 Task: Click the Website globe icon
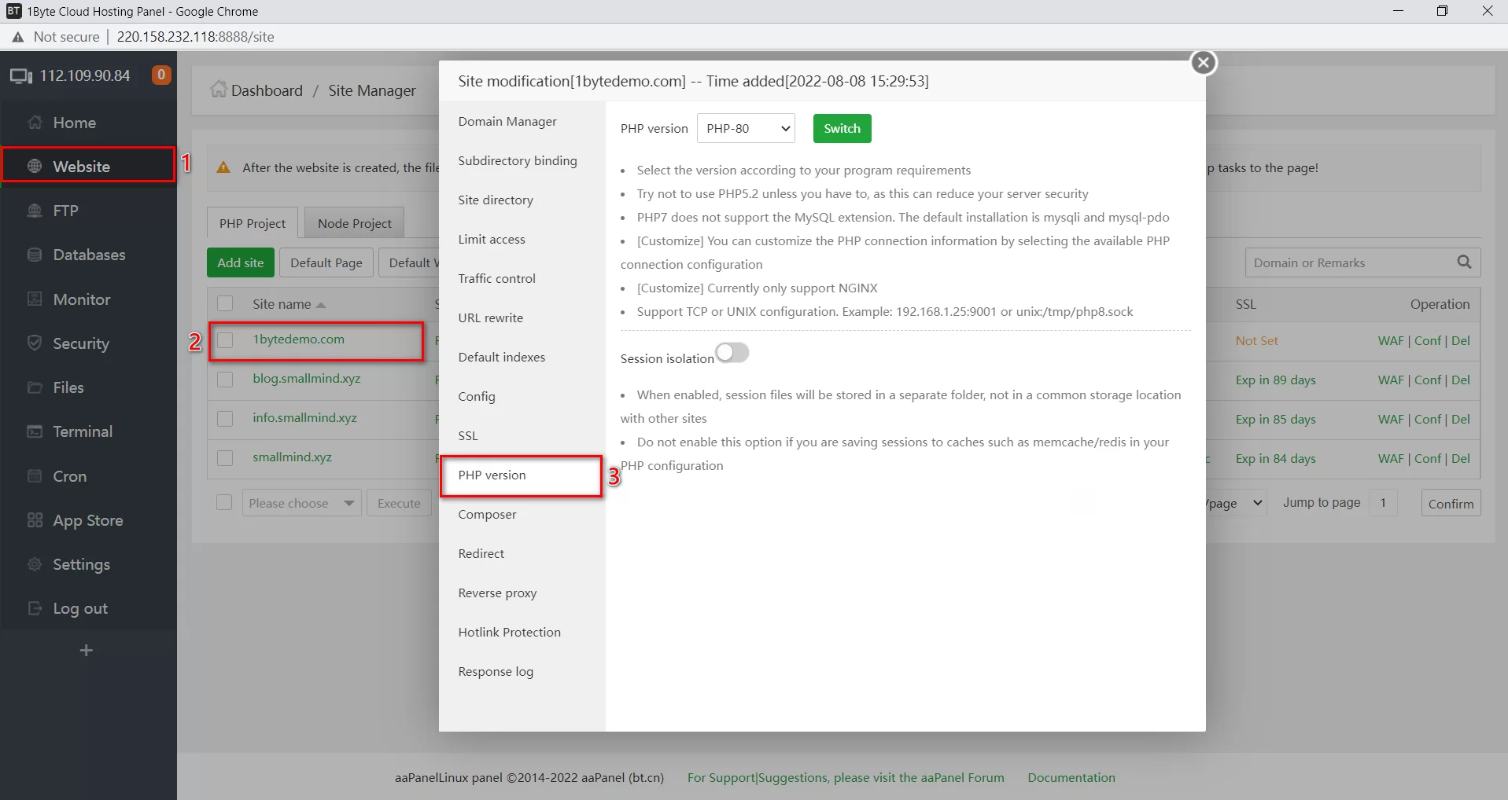(x=35, y=166)
